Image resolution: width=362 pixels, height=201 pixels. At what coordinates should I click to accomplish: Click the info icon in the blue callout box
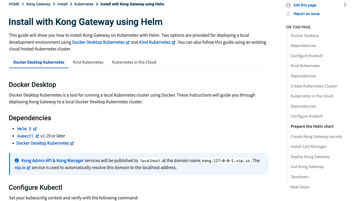[x=17, y=160]
